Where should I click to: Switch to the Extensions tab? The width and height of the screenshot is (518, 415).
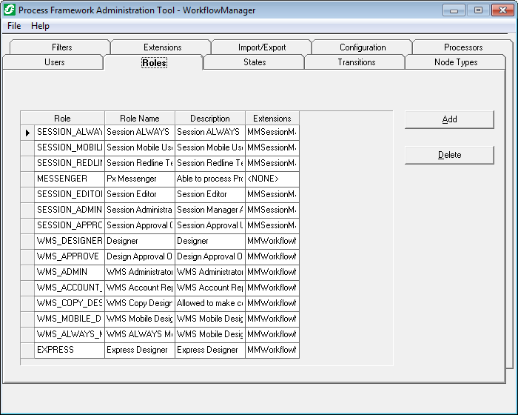coord(162,47)
